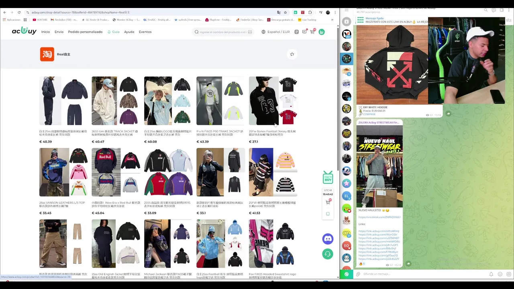The width and height of the screenshot is (514, 289).
Task: Click the Difunde un mensaje input field
Action: tap(424, 274)
